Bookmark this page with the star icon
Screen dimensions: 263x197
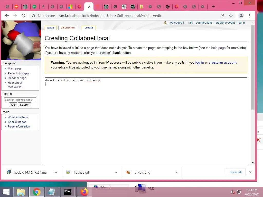[231, 16]
